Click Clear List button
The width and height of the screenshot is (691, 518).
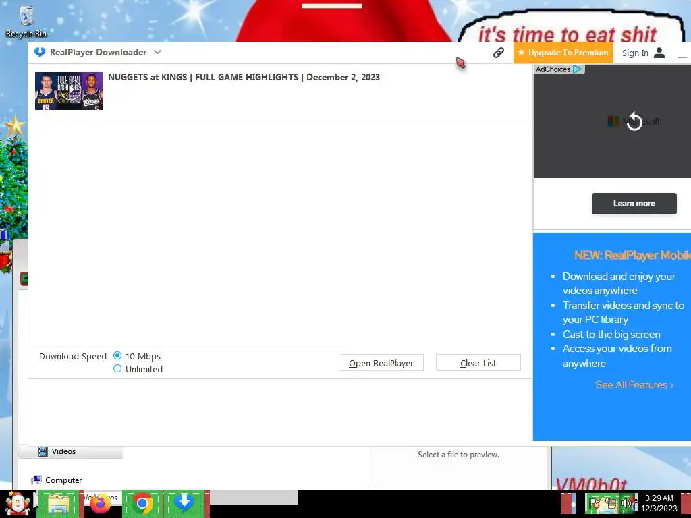(x=478, y=363)
